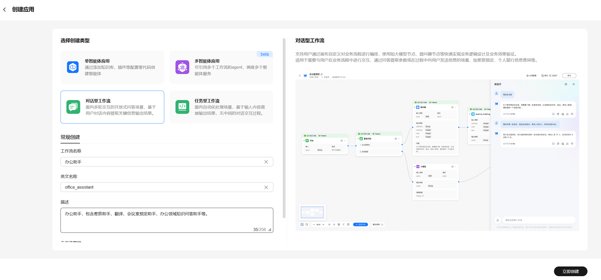Select the 对话型工作流 card title
This screenshot has width=601, height=280.
coord(98,101)
